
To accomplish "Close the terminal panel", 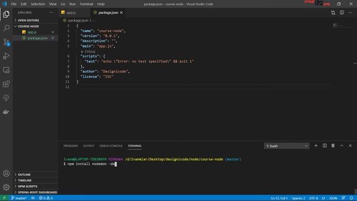I will click(350, 146).
